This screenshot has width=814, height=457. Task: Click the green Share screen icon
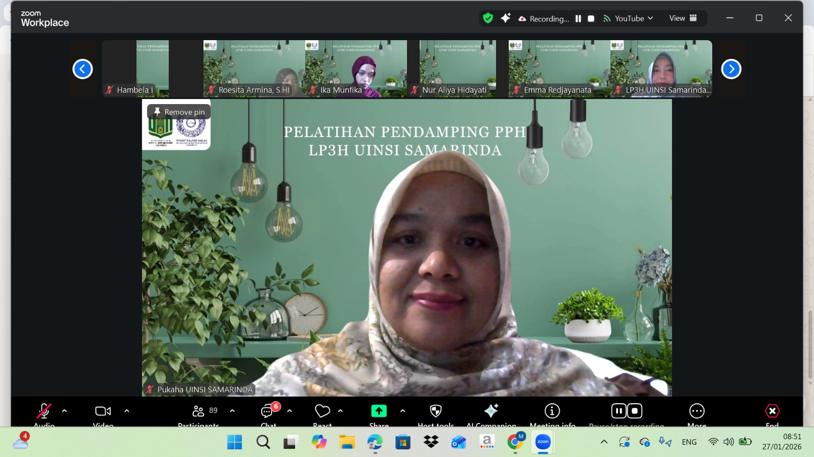coord(379,411)
